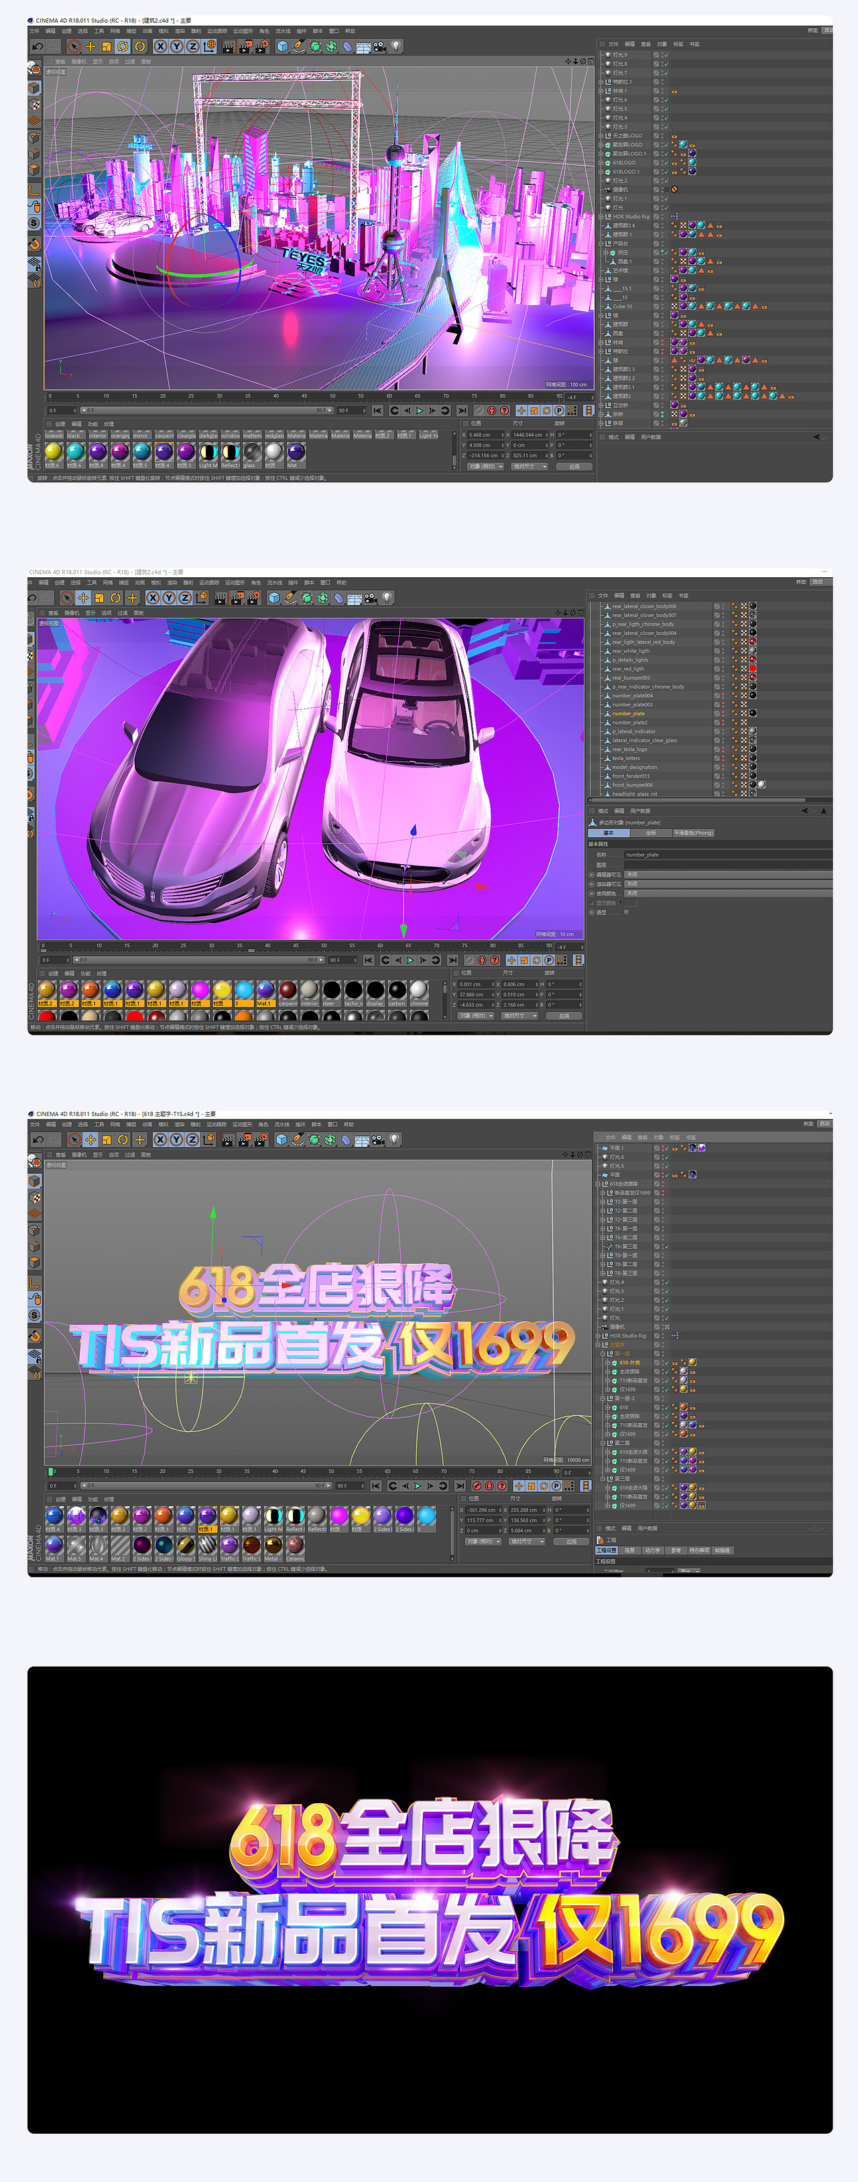Screen dimensions: 858x2182
Task: Open the 绝对尺寸 dropdown in the top window
Action: (528, 466)
